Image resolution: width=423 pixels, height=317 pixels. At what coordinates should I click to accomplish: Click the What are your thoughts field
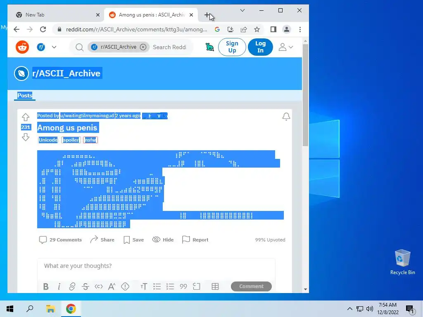tap(156, 266)
